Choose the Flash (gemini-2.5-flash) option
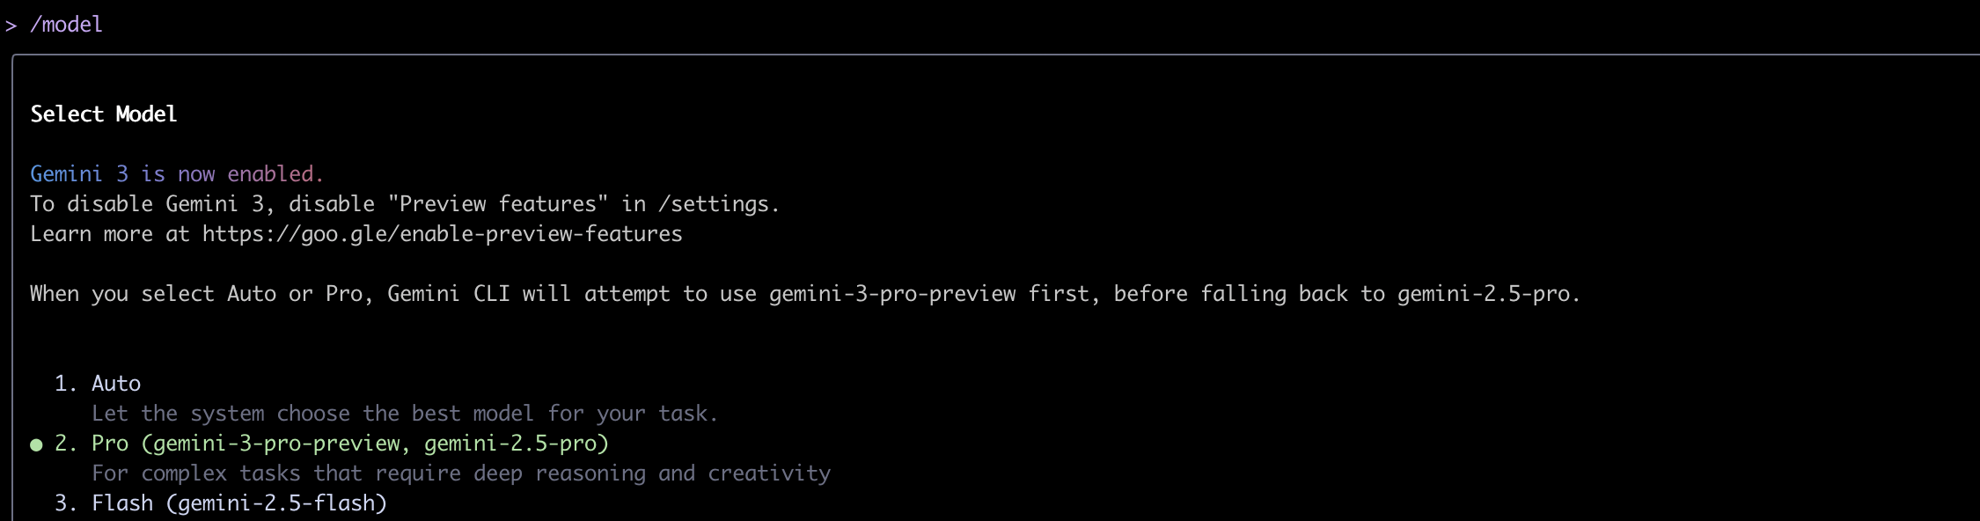Viewport: 1980px width, 521px height. pyautogui.click(x=239, y=503)
